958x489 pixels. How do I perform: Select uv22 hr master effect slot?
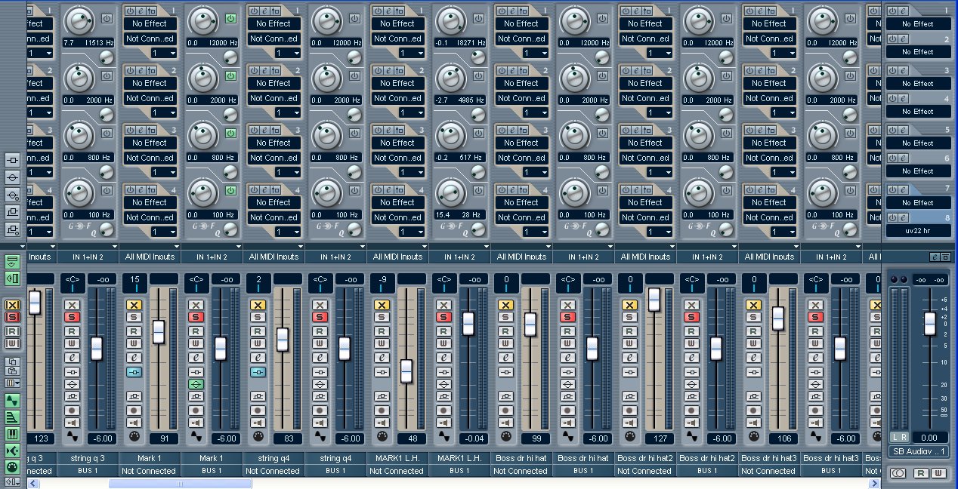click(x=918, y=230)
